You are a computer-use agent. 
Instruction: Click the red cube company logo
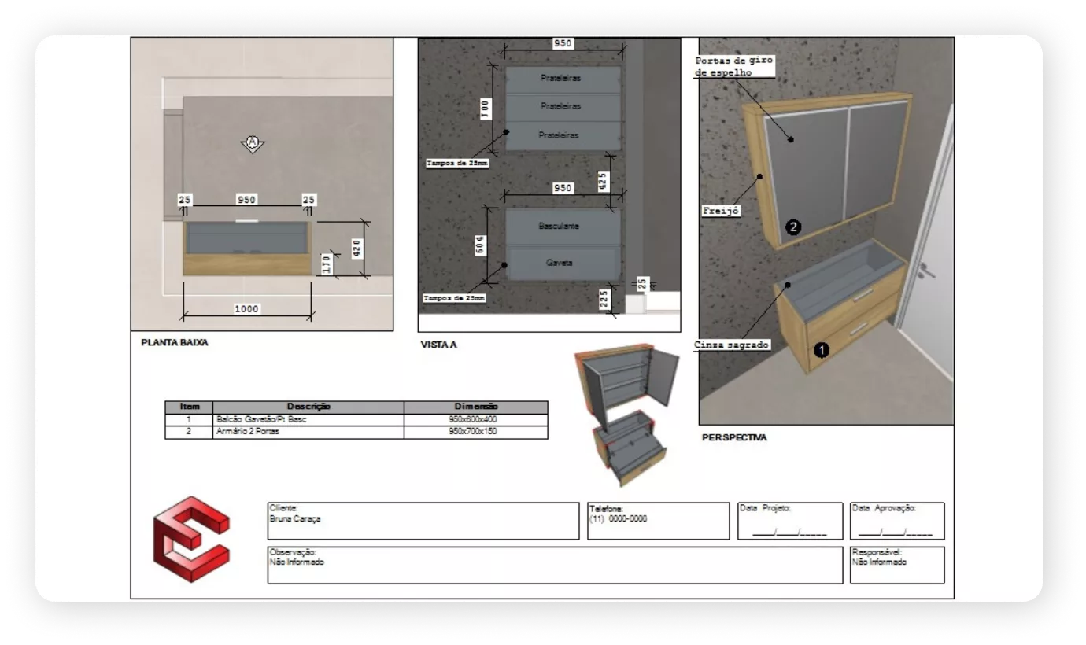point(191,539)
